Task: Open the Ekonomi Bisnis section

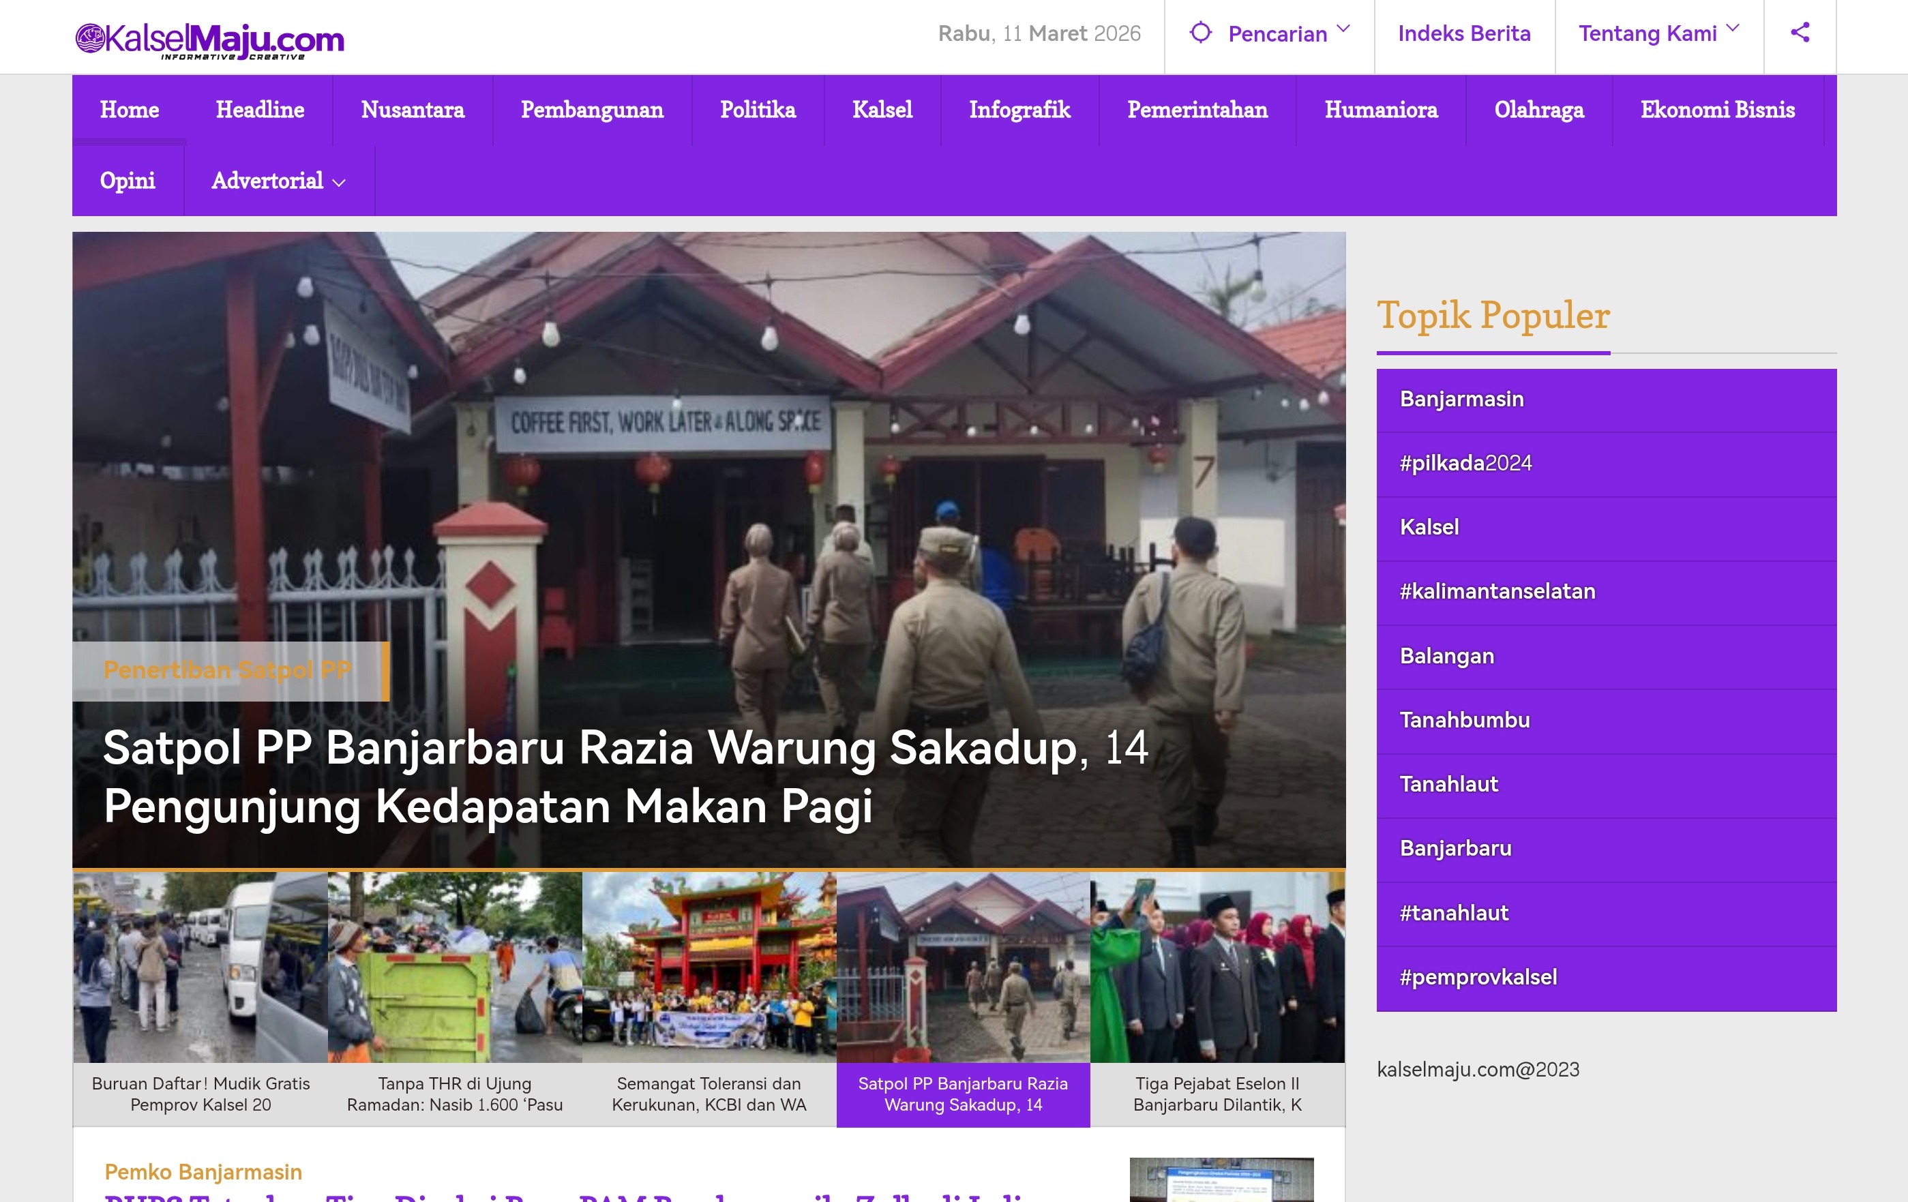Action: [x=1718, y=109]
